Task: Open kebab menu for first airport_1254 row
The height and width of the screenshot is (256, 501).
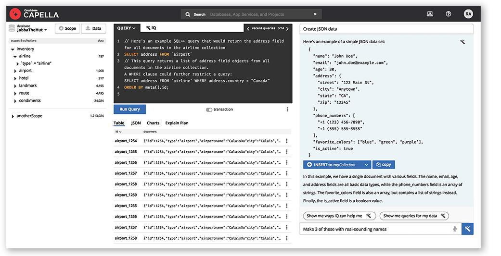Action: coord(287,141)
